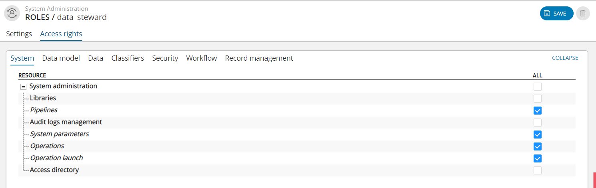Select the System parameters resource row
The image size is (596, 188).
[297, 134]
